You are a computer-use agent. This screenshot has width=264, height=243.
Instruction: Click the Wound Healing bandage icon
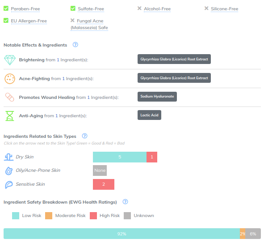tap(10, 97)
